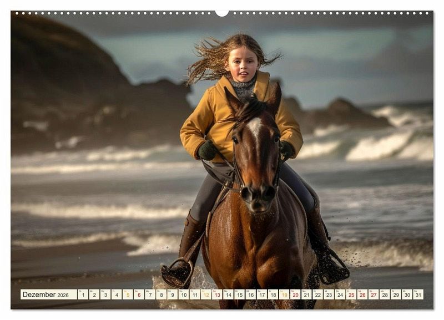Select the last day, 31
The width and height of the screenshot is (444, 320).
[418, 294]
